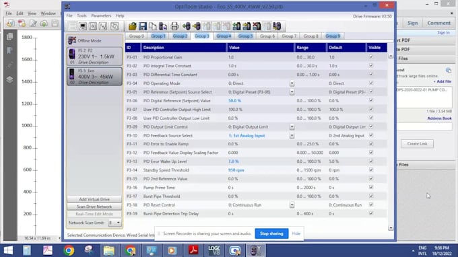Click scrollbar up arrow in parameter table

(391, 56)
